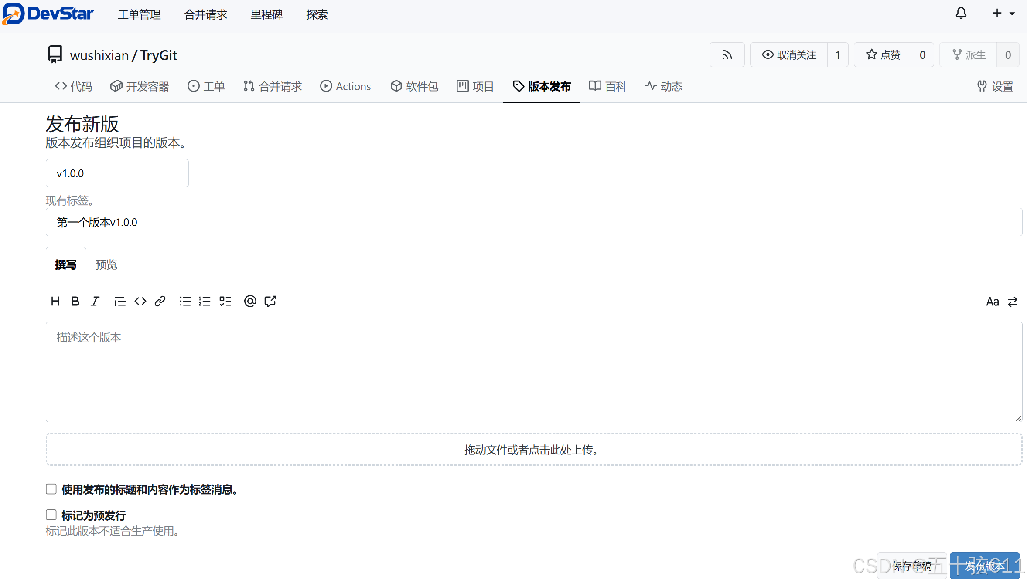This screenshot has width=1027, height=583.
Task: Click the file upload drop zone
Action: (532, 450)
